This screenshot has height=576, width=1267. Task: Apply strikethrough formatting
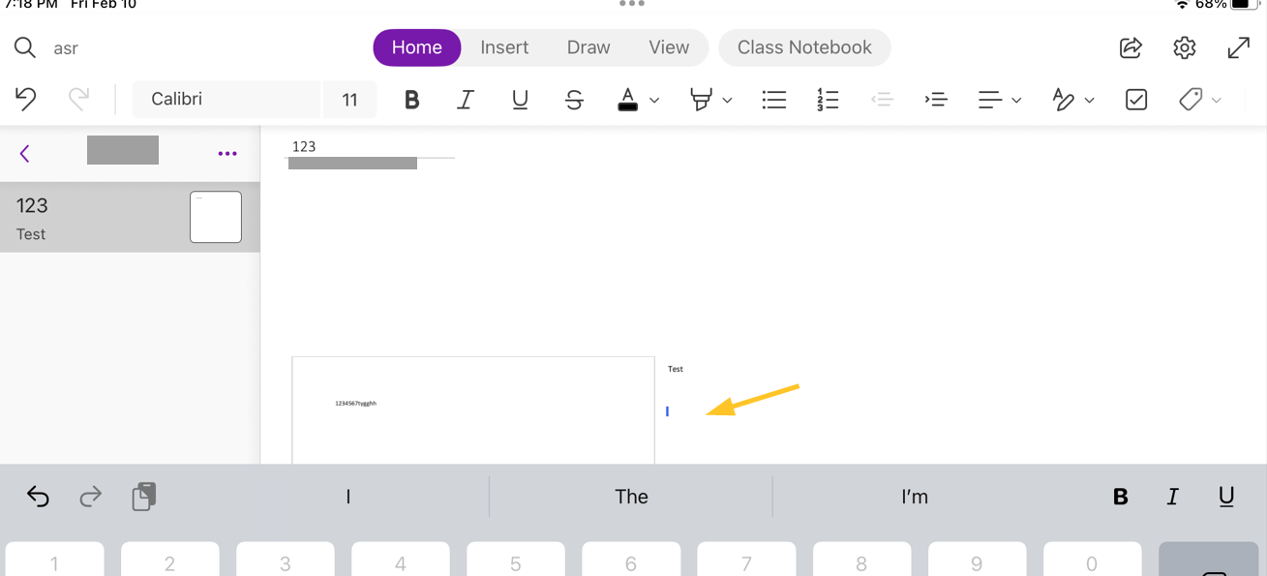coord(574,99)
